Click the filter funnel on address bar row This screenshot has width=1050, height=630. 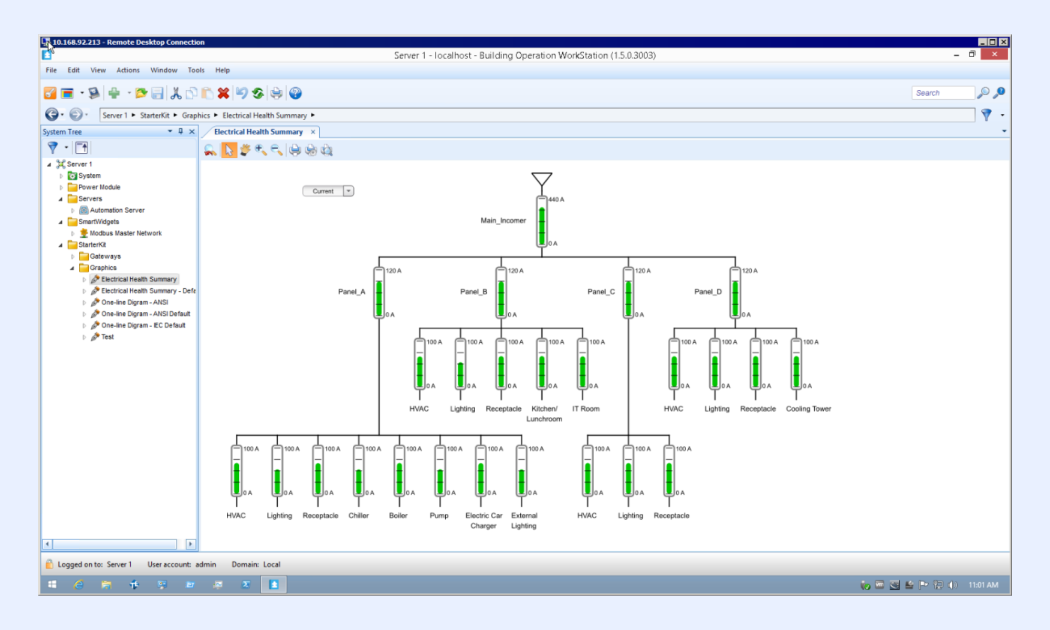tap(986, 114)
